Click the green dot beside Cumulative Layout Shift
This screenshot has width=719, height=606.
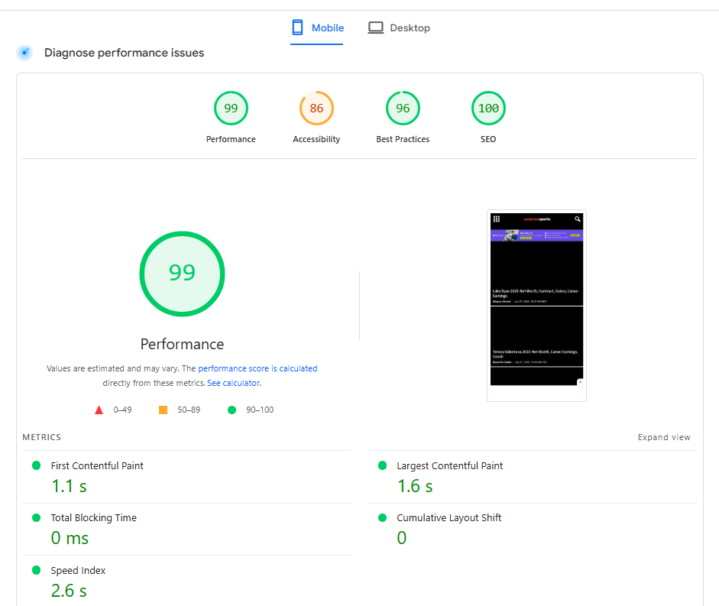(x=381, y=517)
